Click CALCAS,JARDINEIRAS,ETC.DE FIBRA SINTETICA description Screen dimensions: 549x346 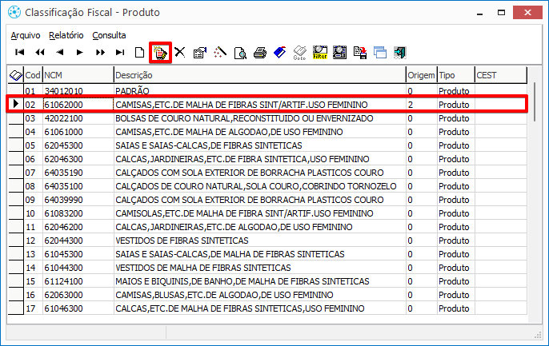point(260,159)
